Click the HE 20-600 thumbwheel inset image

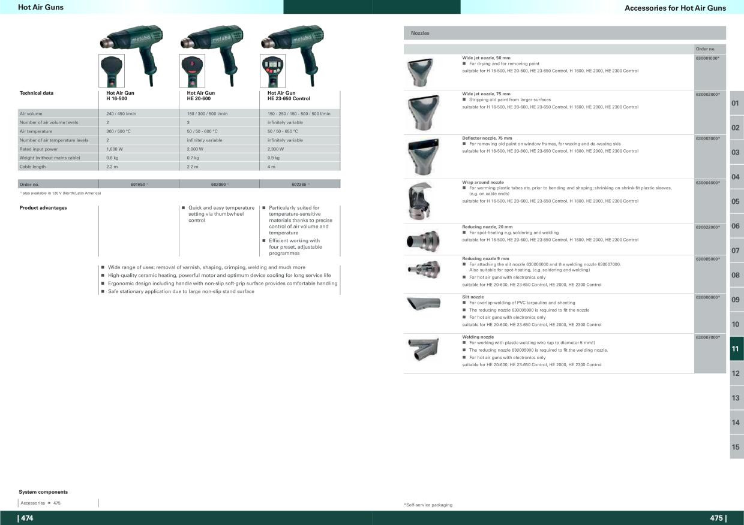point(193,71)
